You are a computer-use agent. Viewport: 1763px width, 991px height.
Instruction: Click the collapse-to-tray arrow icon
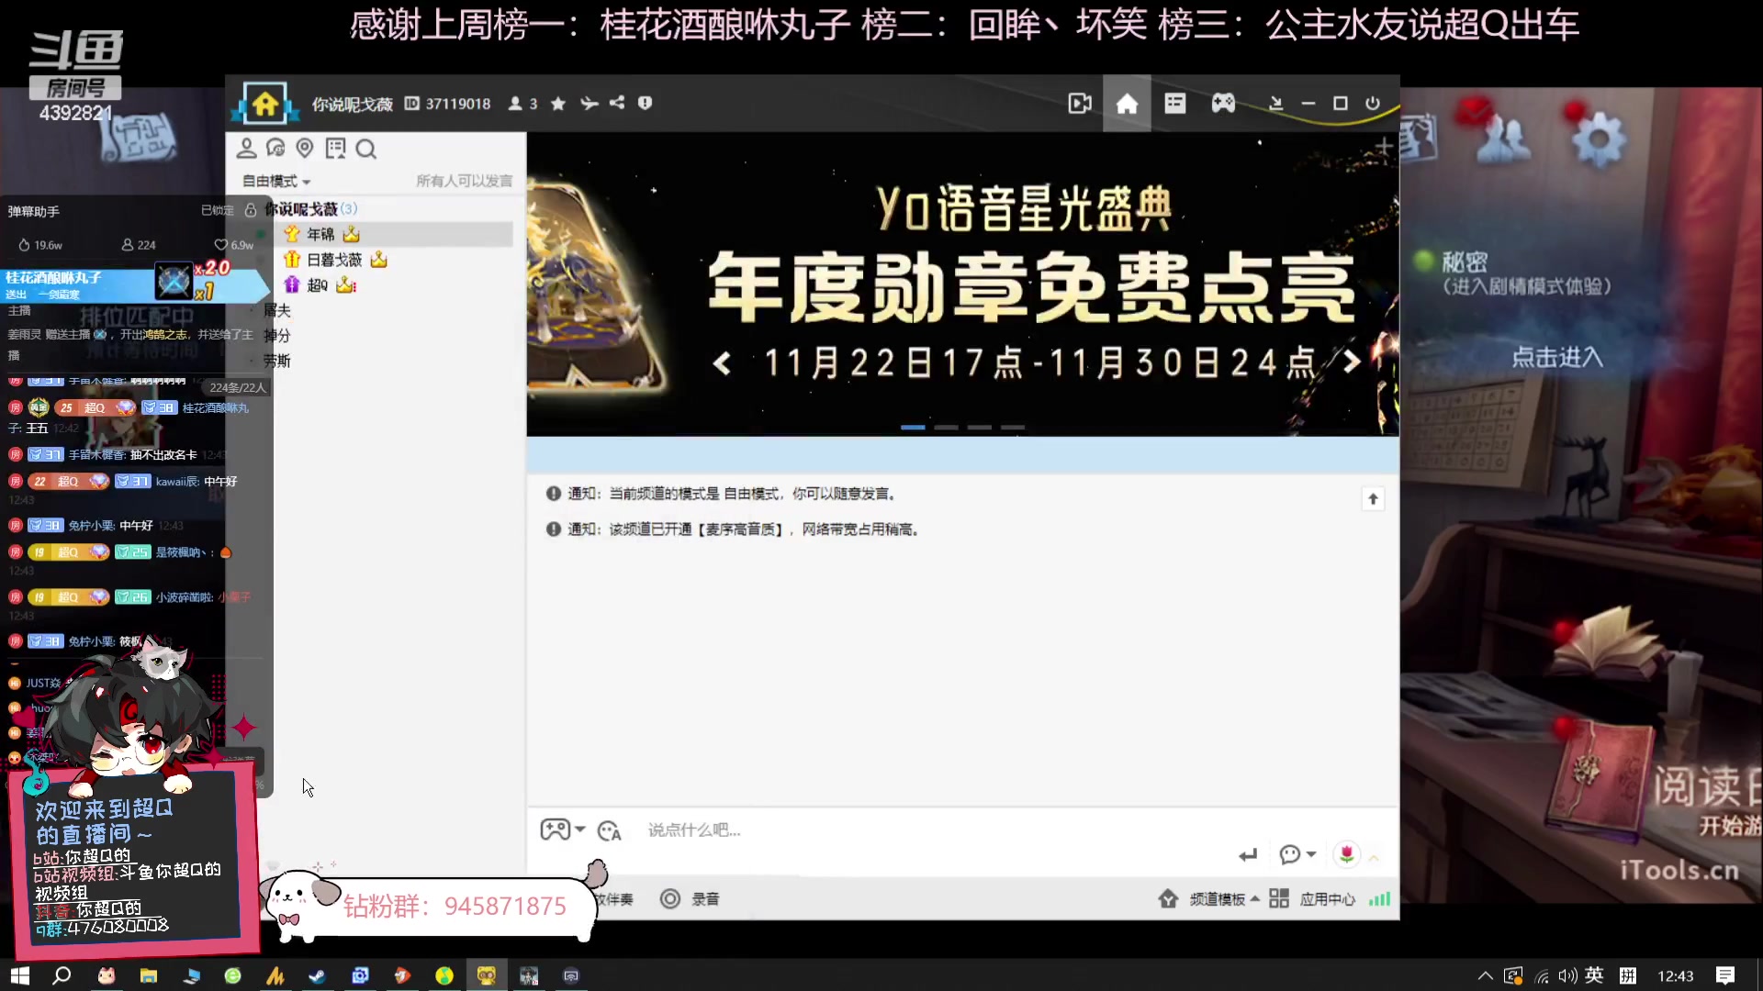point(1275,104)
